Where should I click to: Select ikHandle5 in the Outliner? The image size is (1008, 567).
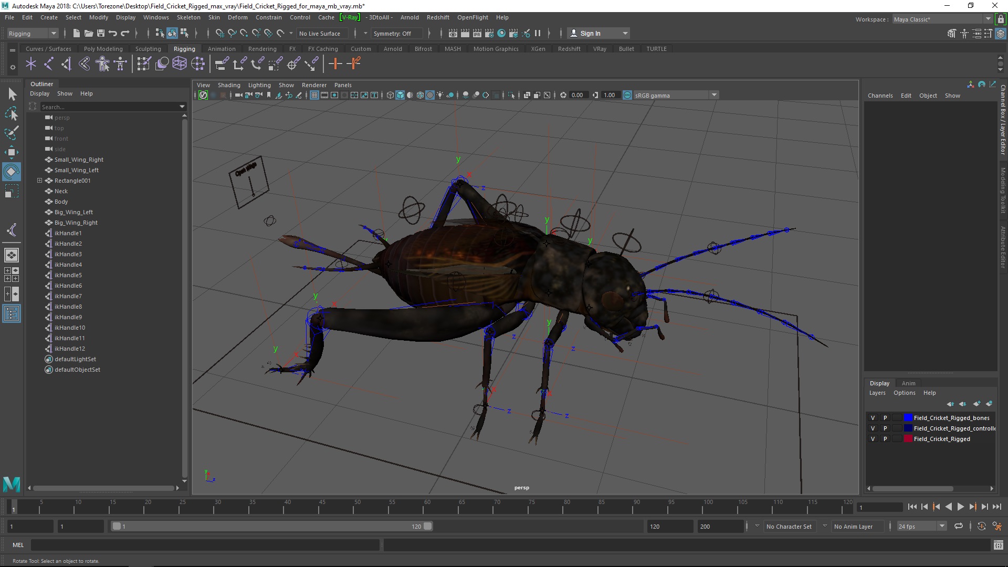tap(68, 275)
